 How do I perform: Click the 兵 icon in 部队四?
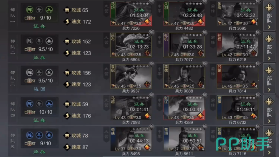[x=49, y=104]
